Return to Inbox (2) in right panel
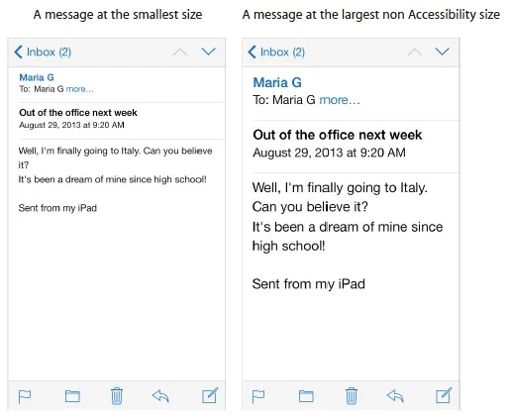The width and height of the screenshot is (511, 419). (276, 52)
